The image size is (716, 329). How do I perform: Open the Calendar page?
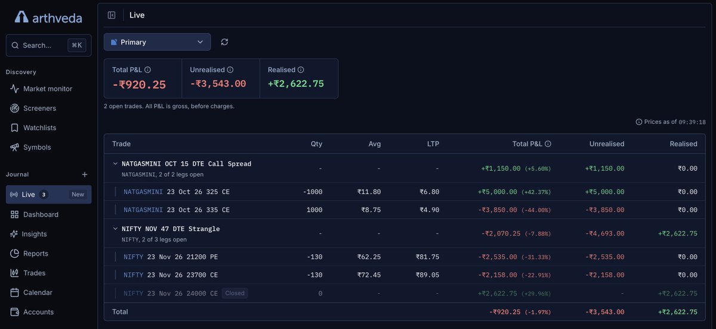[48, 293]
